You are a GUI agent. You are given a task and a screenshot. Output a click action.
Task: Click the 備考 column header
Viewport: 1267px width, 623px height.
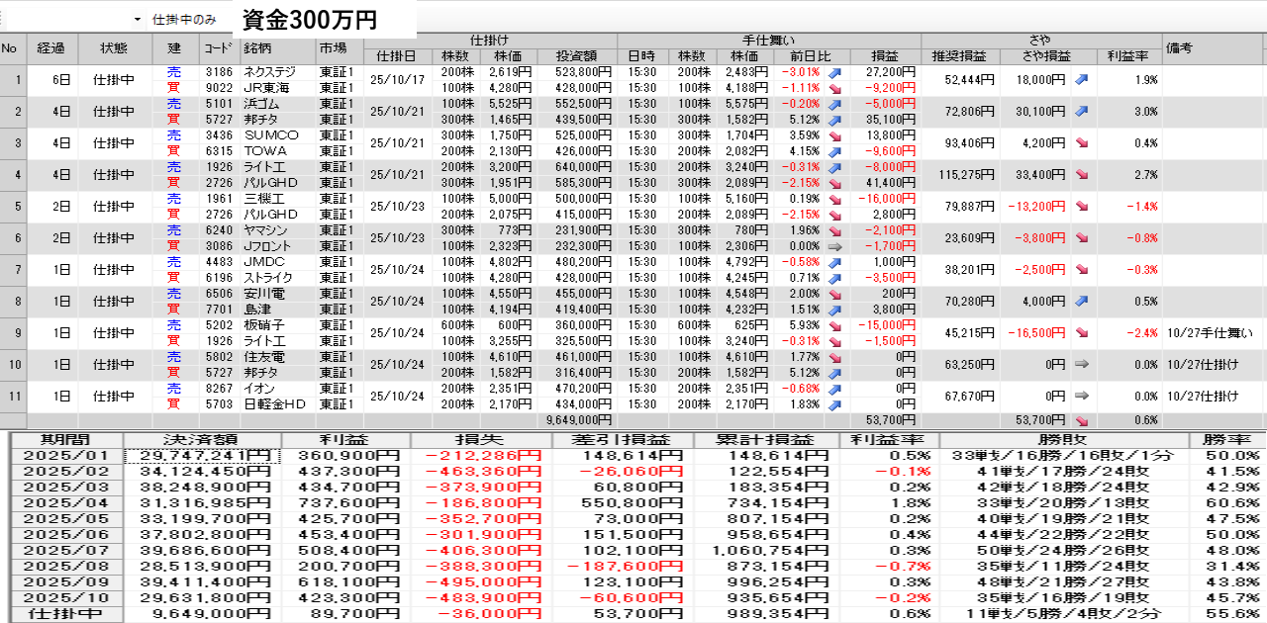1213,48
